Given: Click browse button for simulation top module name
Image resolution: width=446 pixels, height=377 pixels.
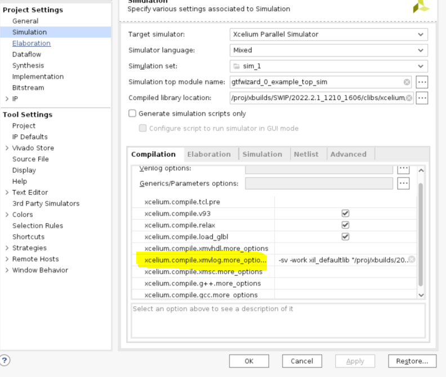Looking at the screenshot, I should (x=422, y=82).
